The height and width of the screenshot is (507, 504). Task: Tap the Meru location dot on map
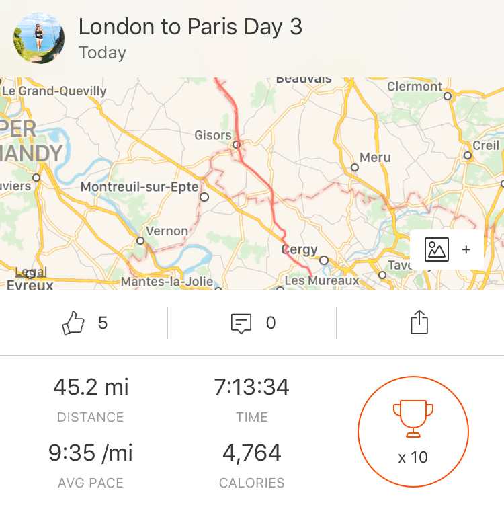tap(355, 167)
